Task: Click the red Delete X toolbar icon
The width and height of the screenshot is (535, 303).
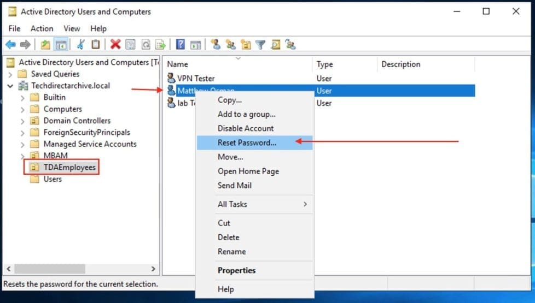Action: point(115,45)
